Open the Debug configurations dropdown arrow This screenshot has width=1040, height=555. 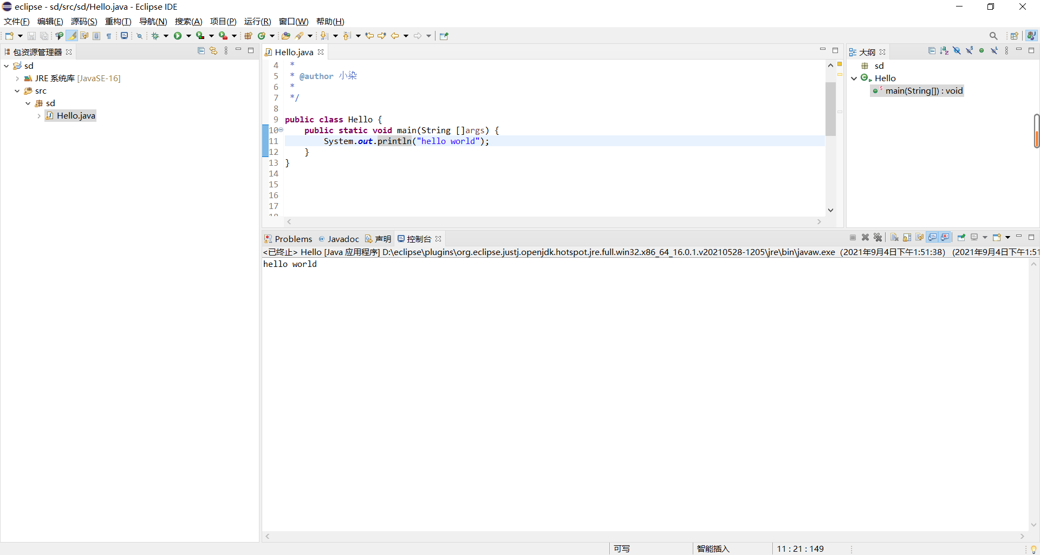click(166, 36)
